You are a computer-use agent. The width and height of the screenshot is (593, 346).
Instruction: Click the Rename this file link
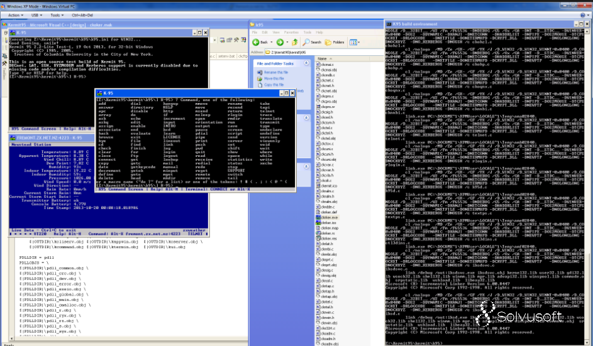[276, 72]
